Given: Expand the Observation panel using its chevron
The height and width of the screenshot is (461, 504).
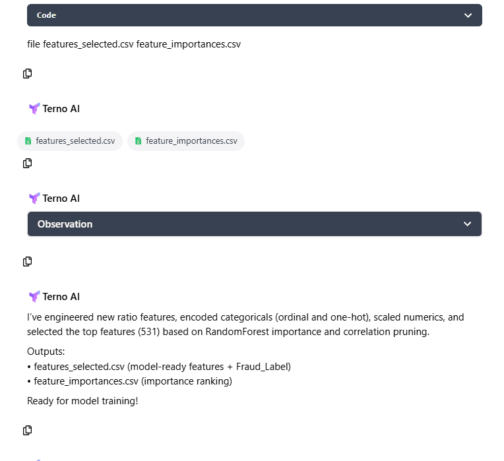Looking at the screenshot, I should click(468, 224).
